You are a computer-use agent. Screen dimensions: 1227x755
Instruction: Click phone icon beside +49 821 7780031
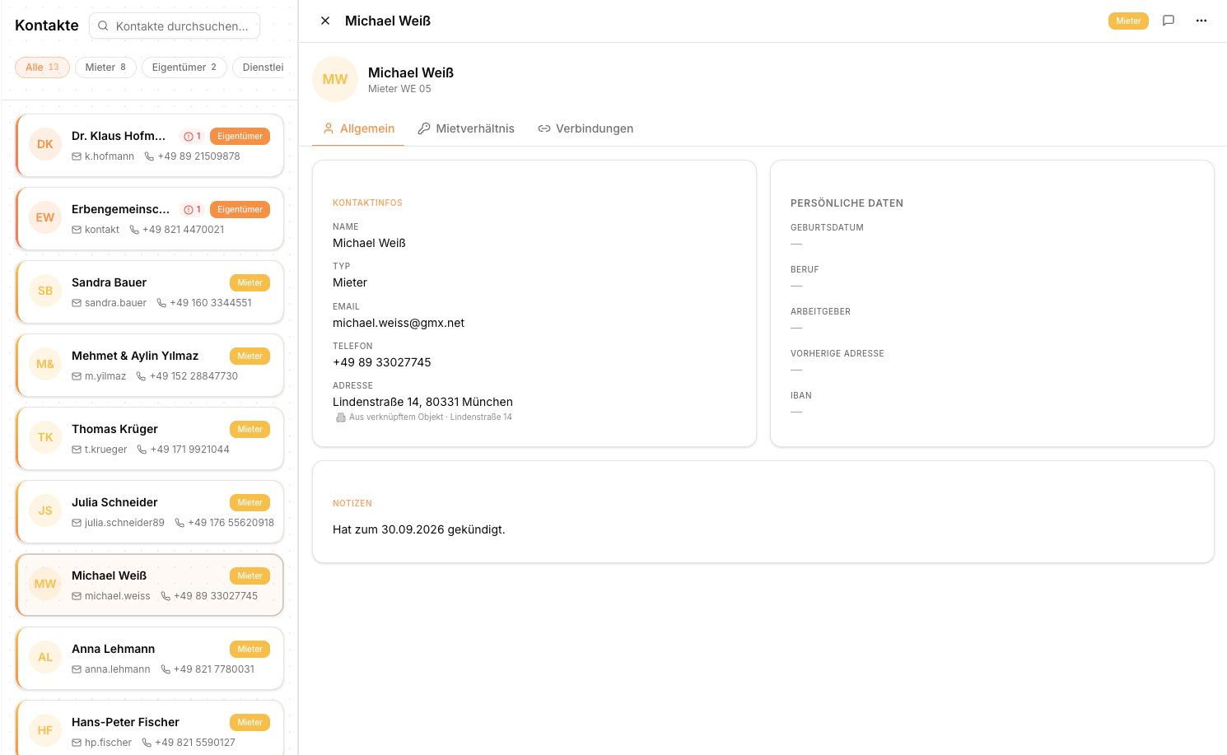[166, 669]
